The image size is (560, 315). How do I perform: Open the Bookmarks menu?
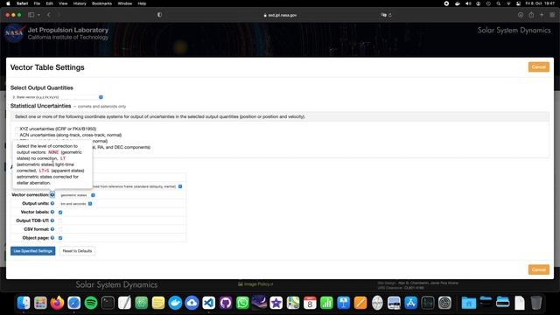[x=101, y=3]
